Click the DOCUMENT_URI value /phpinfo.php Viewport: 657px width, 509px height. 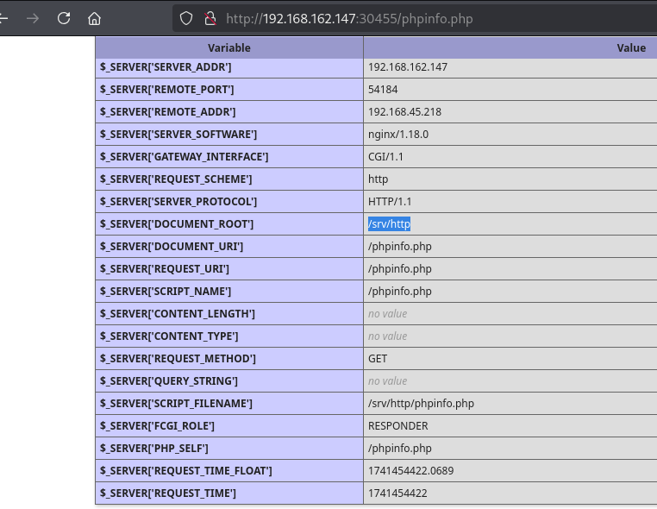coord(400,247)
